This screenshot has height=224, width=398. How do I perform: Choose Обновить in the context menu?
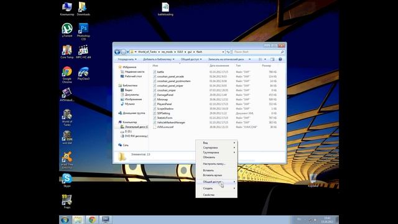coord(216,157)
